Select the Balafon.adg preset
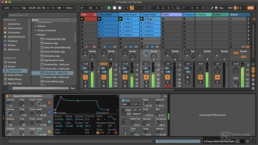 (51, 43)
